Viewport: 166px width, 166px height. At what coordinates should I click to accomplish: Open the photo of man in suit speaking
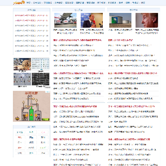(92, 20)
